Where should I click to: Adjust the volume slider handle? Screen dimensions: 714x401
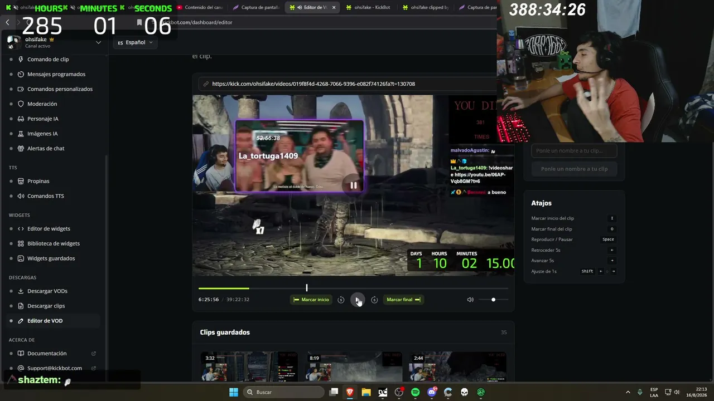[x=493, y=300]
